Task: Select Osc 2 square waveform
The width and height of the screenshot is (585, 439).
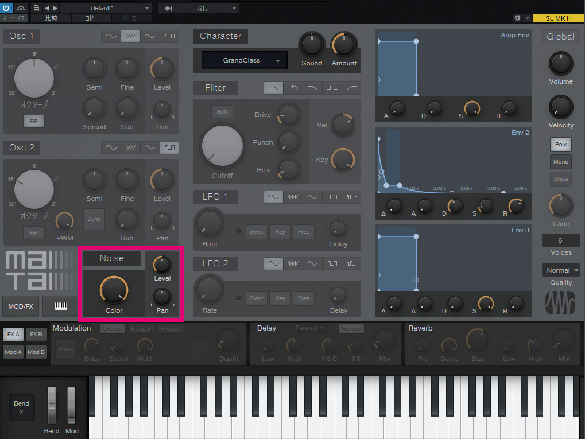Action: (x=169, y=147)
